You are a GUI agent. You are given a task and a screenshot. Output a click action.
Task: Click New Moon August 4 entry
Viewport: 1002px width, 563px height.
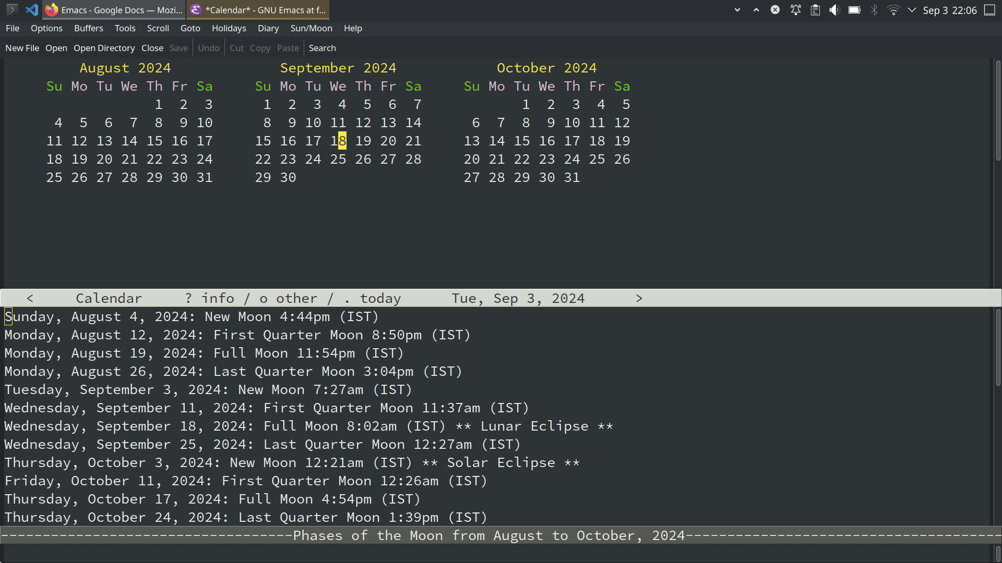192,315
